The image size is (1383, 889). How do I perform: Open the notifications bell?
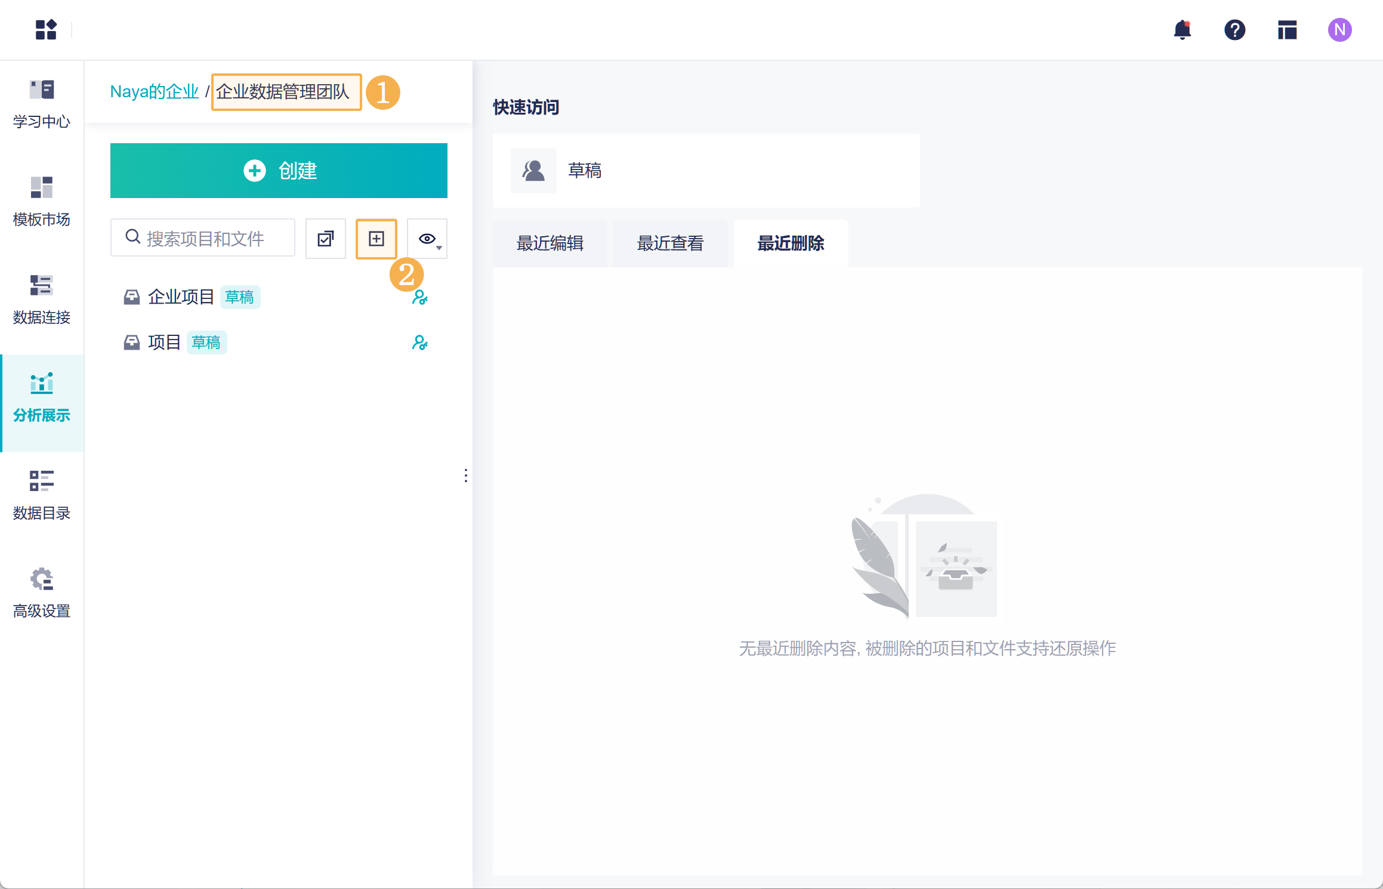(1182, 30)
